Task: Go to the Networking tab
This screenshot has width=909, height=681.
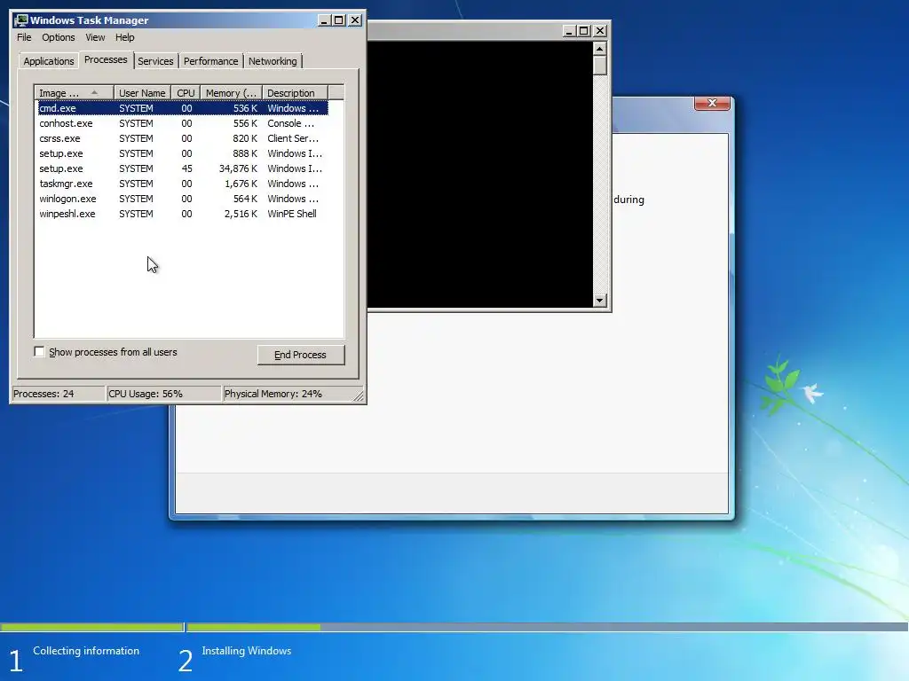Action: point(273,61)
